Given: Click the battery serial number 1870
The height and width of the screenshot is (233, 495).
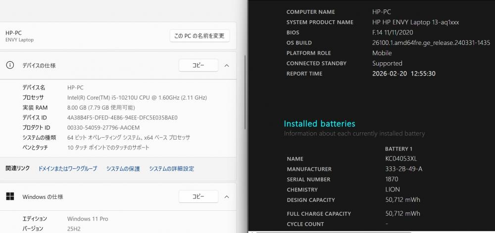Looking at the screenshot, I should (392, 179).
